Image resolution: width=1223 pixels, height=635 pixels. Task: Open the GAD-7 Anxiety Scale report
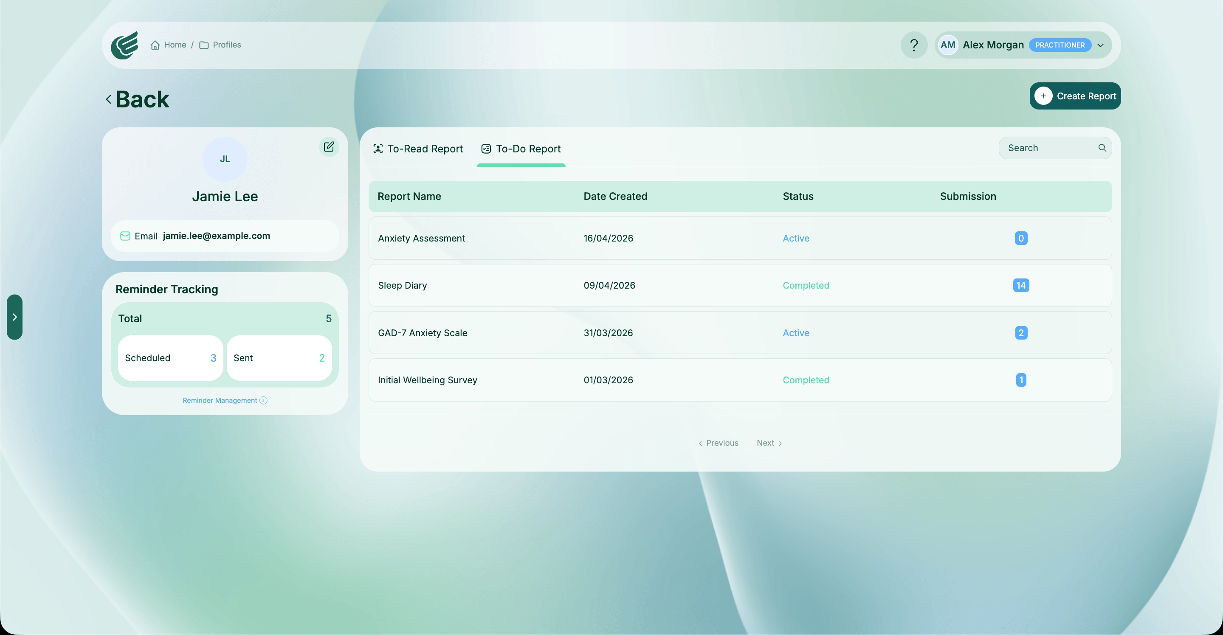point(740,333)
